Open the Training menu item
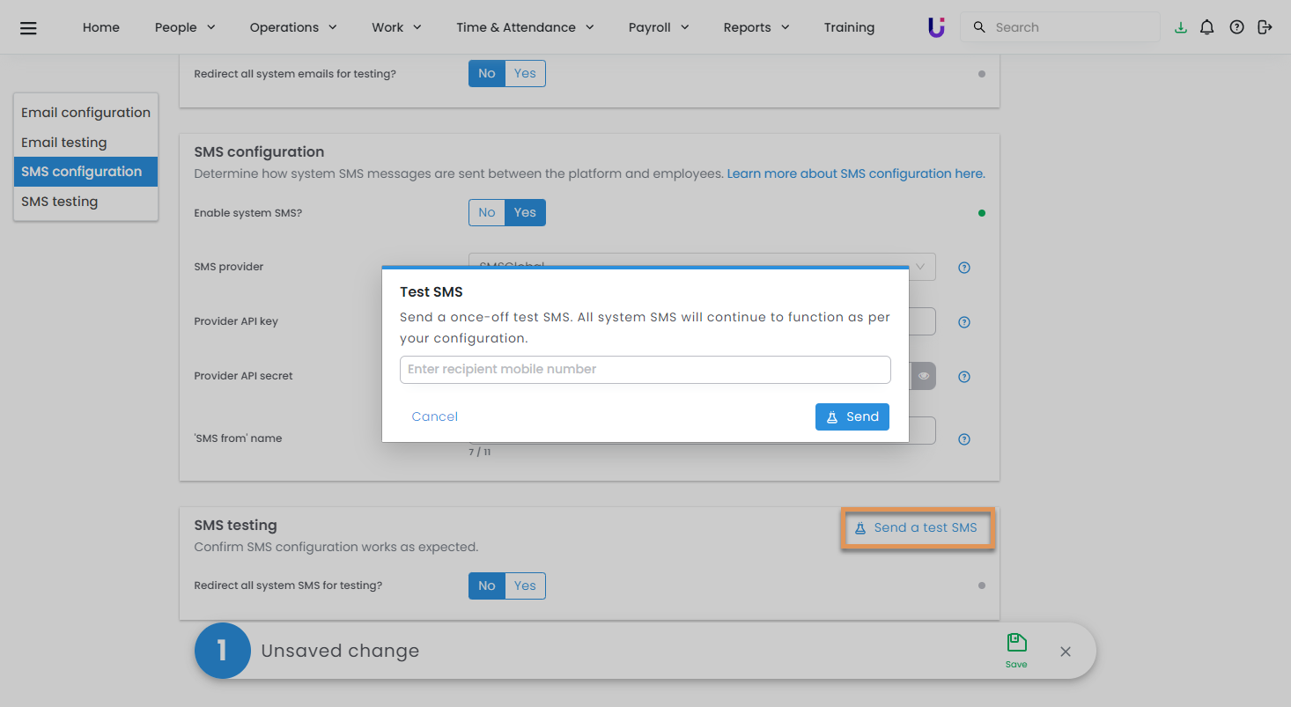 (849, 27)
